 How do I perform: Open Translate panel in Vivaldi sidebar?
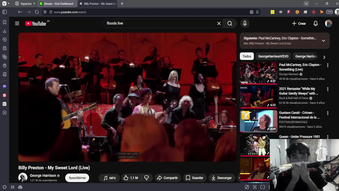5,57
